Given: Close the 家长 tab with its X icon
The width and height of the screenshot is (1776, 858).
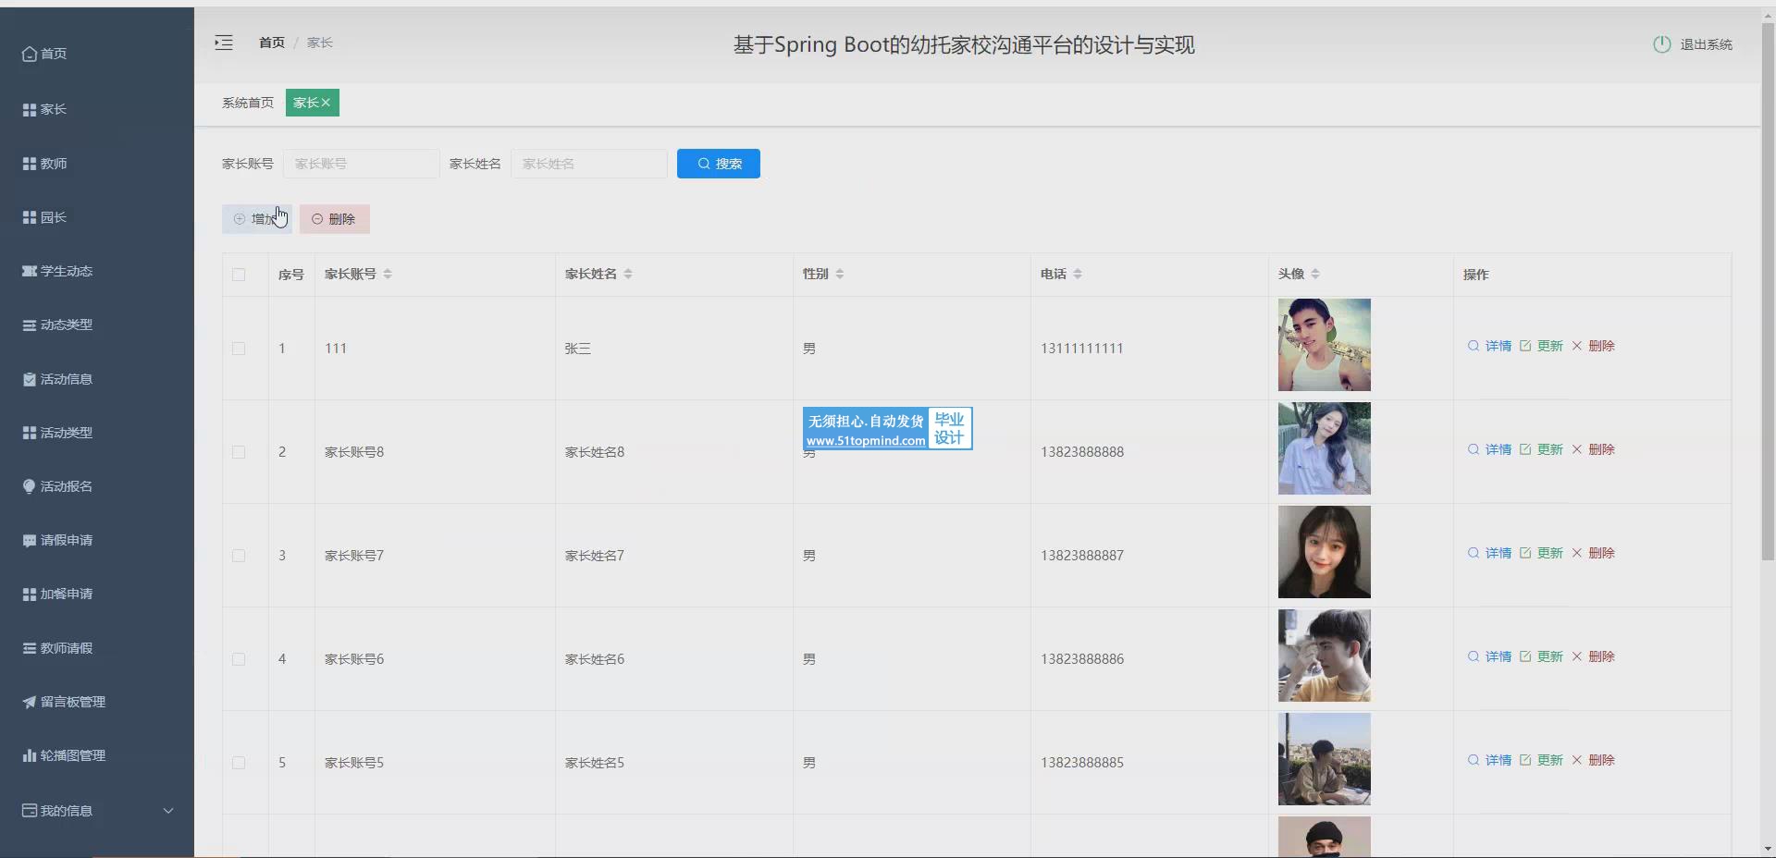Looking at the screenshot, I should (x=326, y=103).
